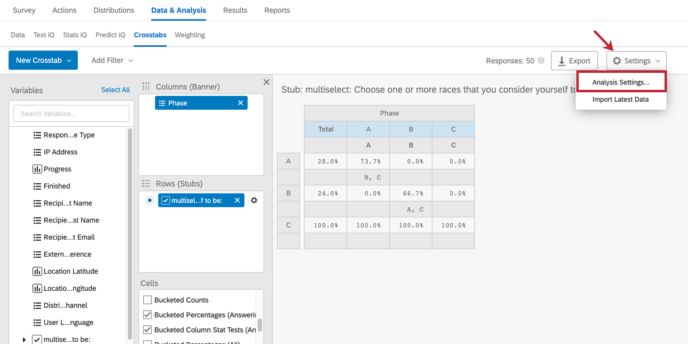688x344 pixels.
Task: Switch to the Weighting tab
Action: (x=190, y=35)
